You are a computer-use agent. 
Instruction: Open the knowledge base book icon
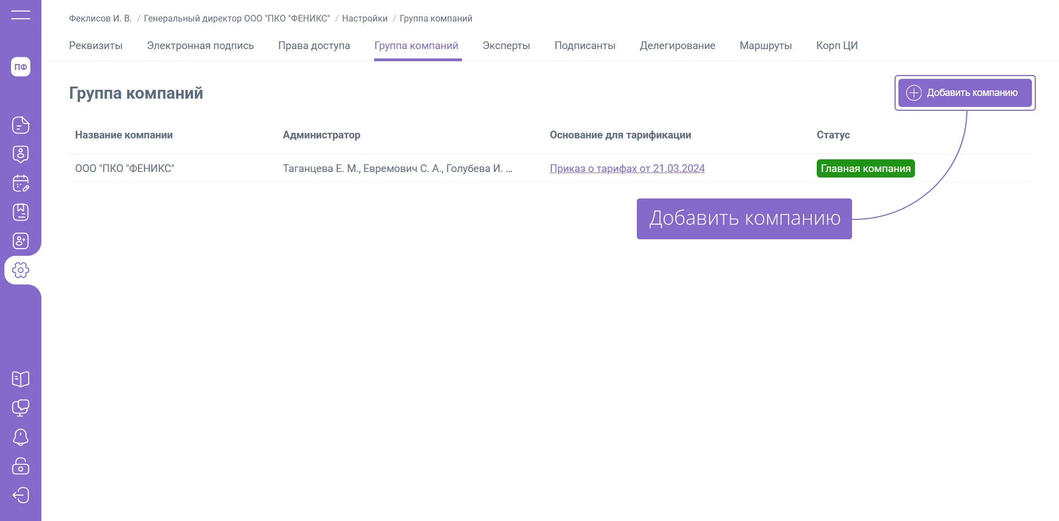(x=20, y=379)
